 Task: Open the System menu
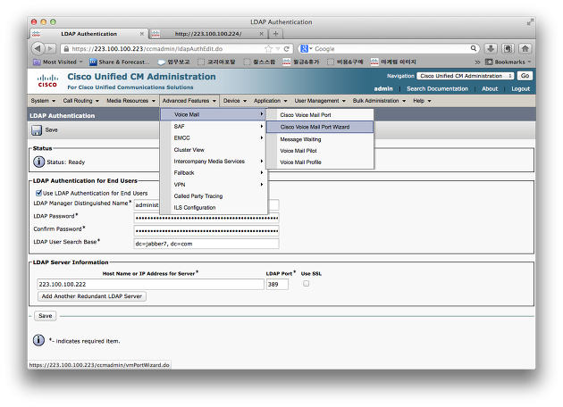pyautogui.click(x=43, y=101)
